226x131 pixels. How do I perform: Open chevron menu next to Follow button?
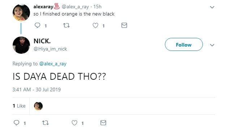pos(212,45)
